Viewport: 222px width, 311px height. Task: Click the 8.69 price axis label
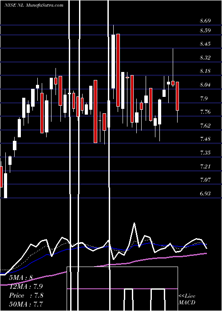[205, 20]
